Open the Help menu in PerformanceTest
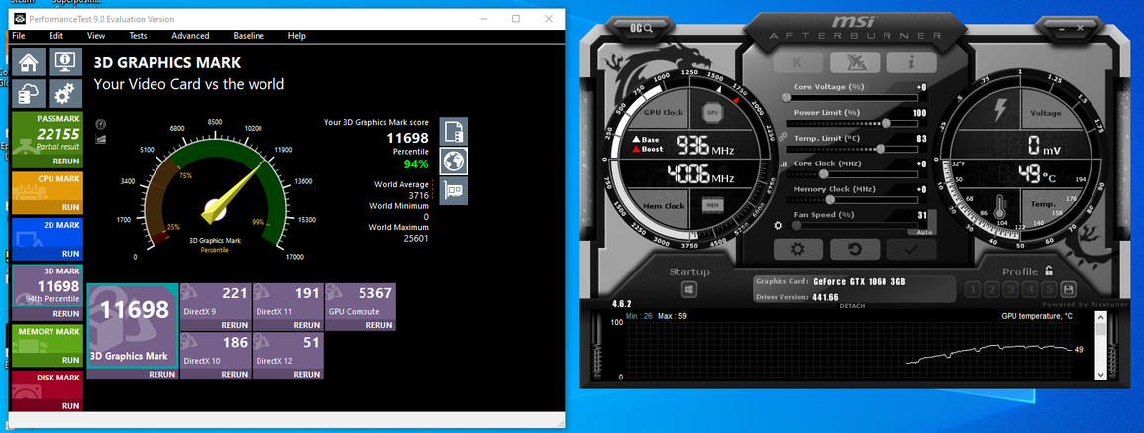Image resolution: width=1144 pixels, height=433 pixels. pyautogui.click(x=296, y=35)
